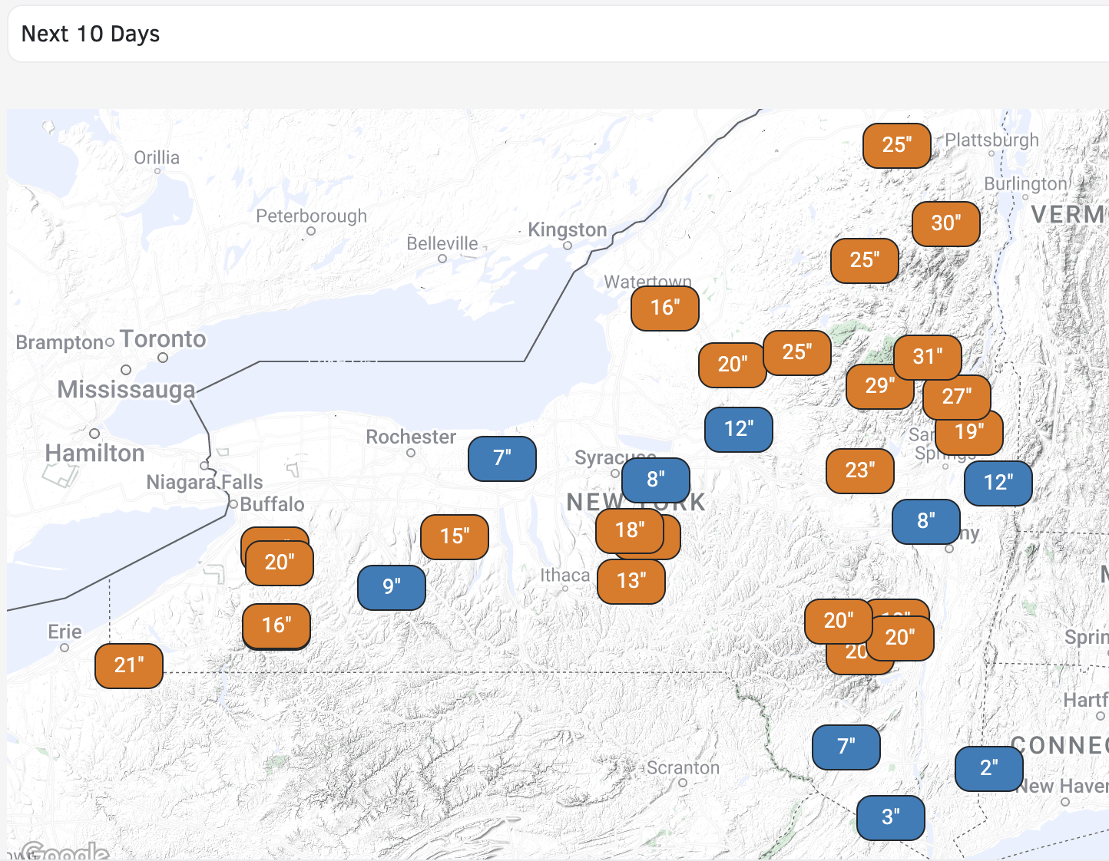
Task: Select the 15" orange snowfall marker
Action: pos(455,536)
